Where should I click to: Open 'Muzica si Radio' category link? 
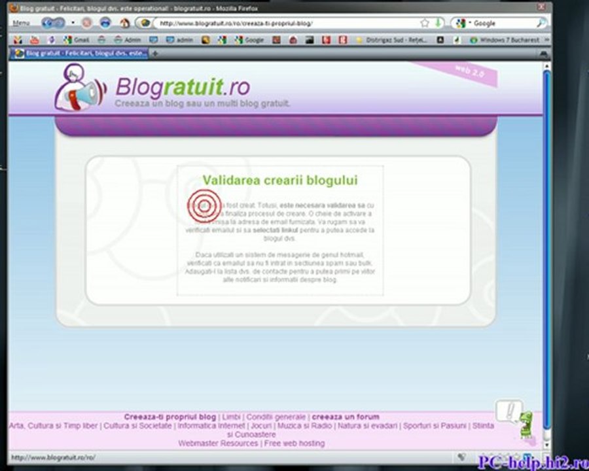(x=304, y=426)
